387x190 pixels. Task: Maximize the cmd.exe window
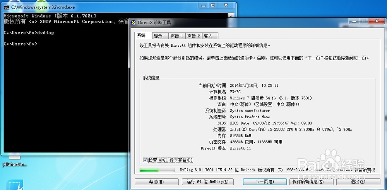point(212,5)
